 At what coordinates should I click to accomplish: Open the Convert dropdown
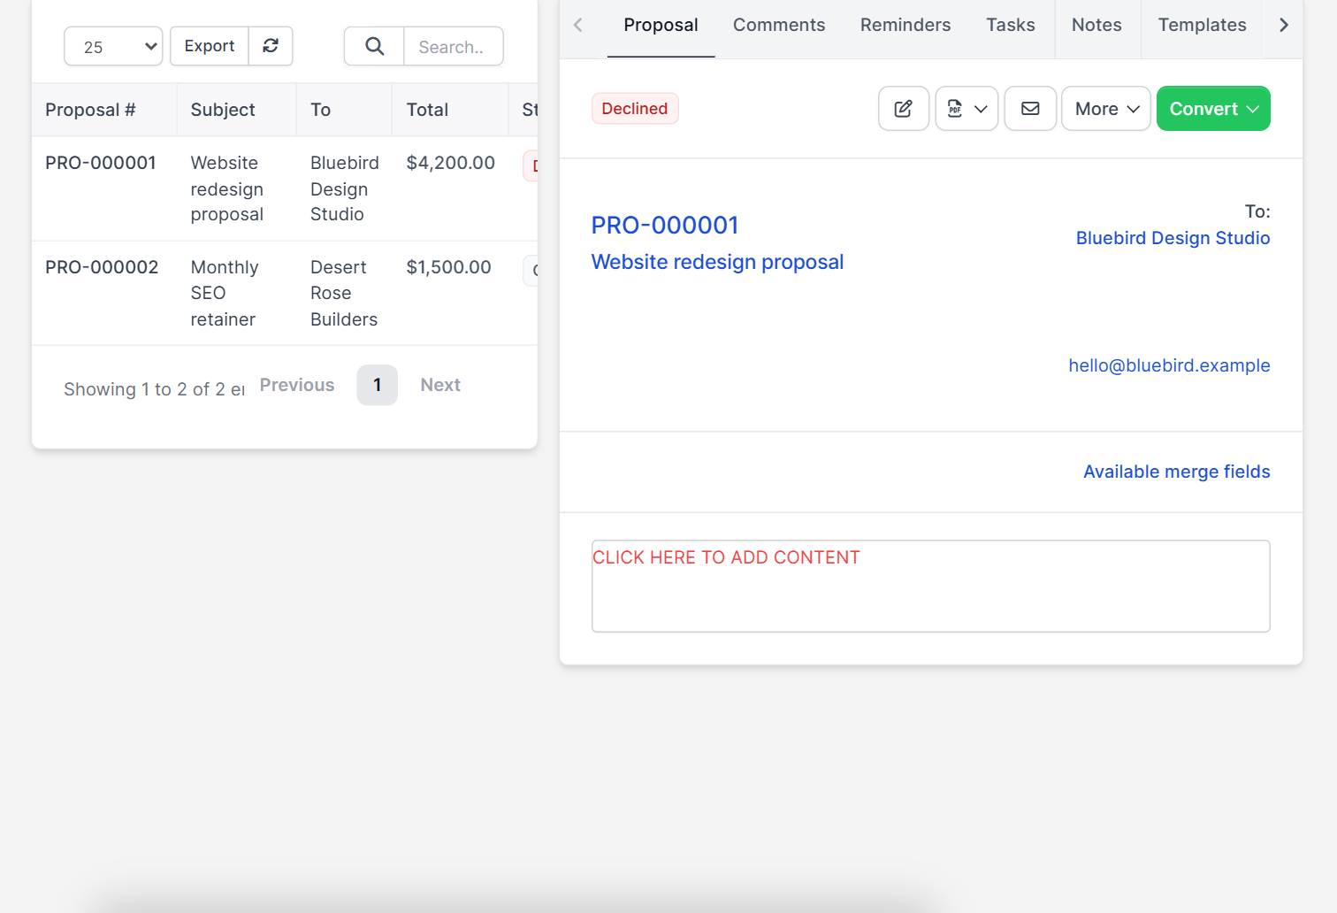click(1213, 109)
